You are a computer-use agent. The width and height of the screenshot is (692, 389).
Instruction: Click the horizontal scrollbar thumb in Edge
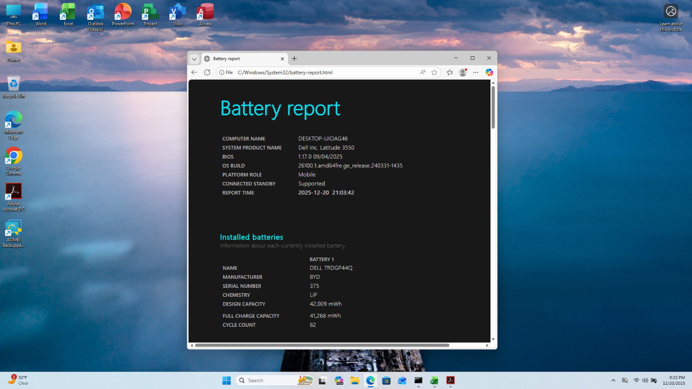pos(322,345)
